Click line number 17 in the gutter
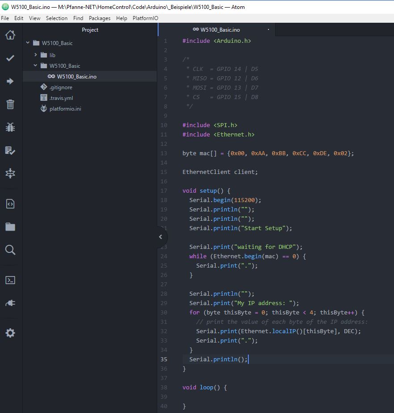The height and width of the screenshot is (413, 394). point(163,191)
